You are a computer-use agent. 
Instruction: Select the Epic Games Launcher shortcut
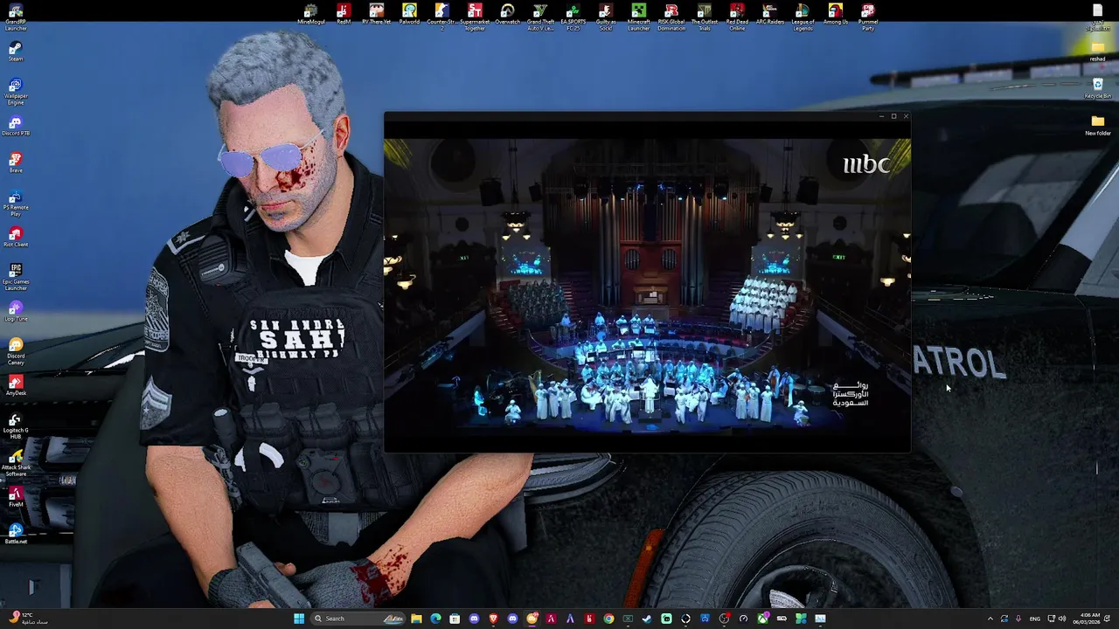pyautogui.click(x=16, y=277)
